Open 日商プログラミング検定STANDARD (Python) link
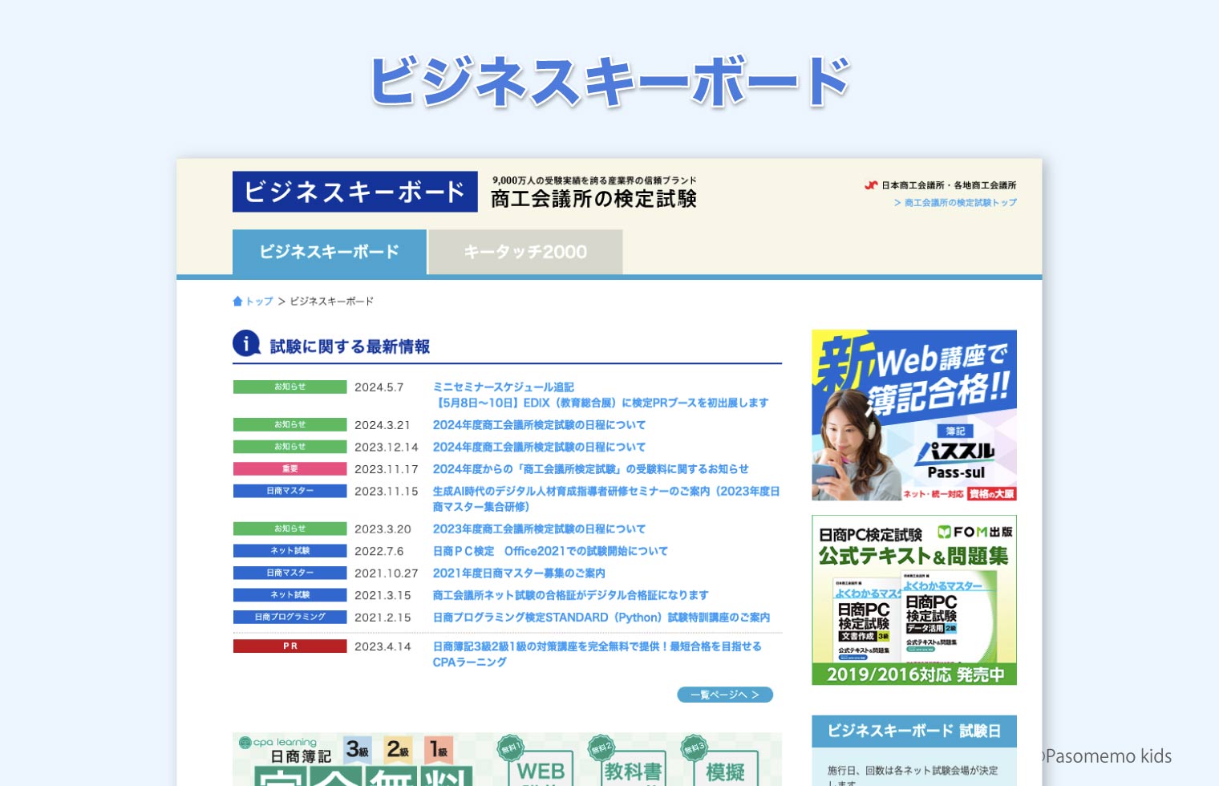 point(601,618)
